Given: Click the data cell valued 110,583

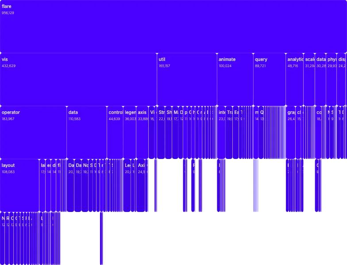Looking at the screenshot, I should tap(87, 132).
